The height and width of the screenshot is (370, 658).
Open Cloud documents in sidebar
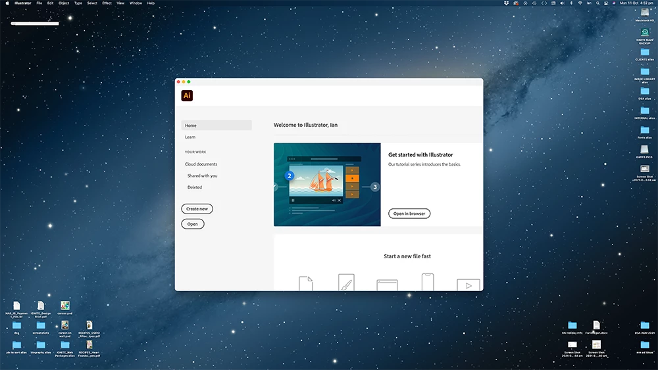tap(201, 164)
